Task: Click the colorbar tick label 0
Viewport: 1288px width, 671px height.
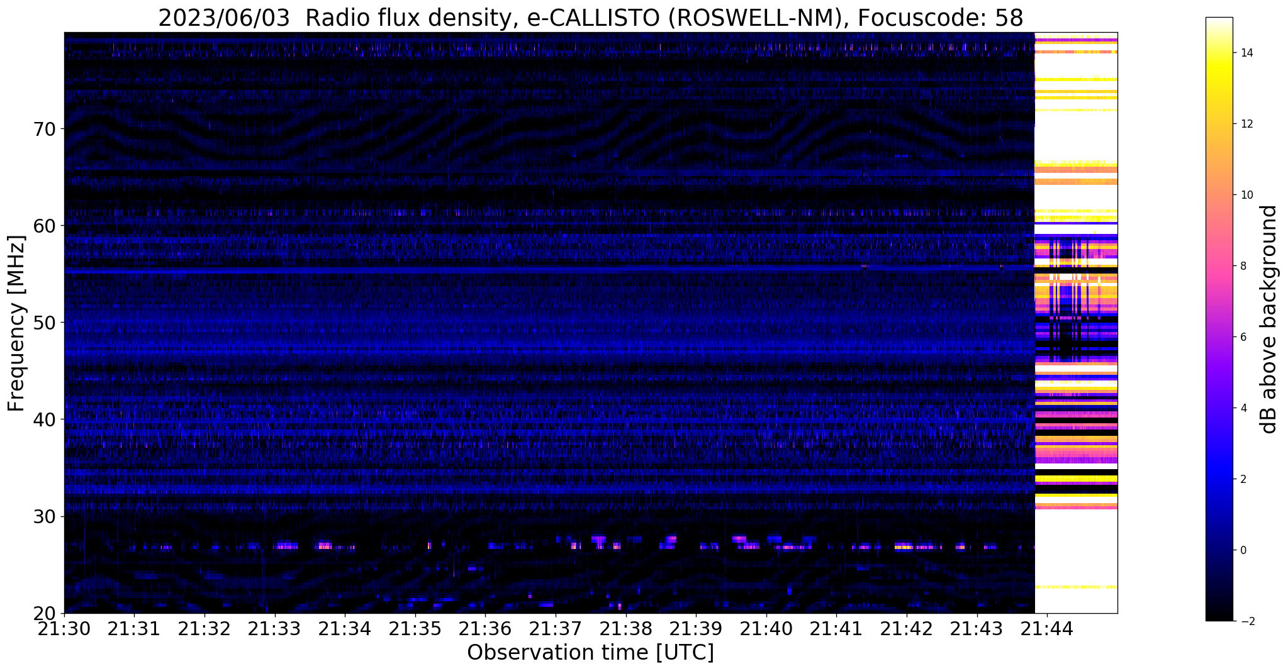Action: pyautogui.click(x=1243, y=550)
